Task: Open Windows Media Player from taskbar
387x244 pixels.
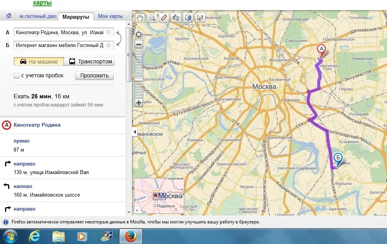Action: (82, 237)
